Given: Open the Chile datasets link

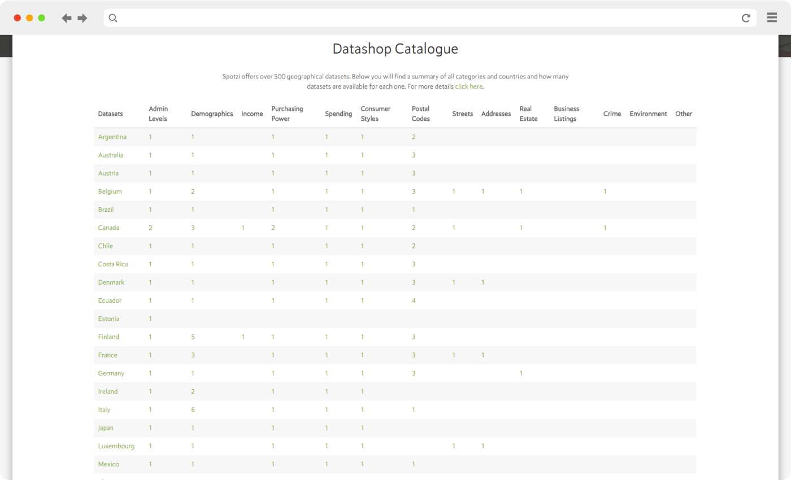Looking at the screenshot, I should (106, 246).
